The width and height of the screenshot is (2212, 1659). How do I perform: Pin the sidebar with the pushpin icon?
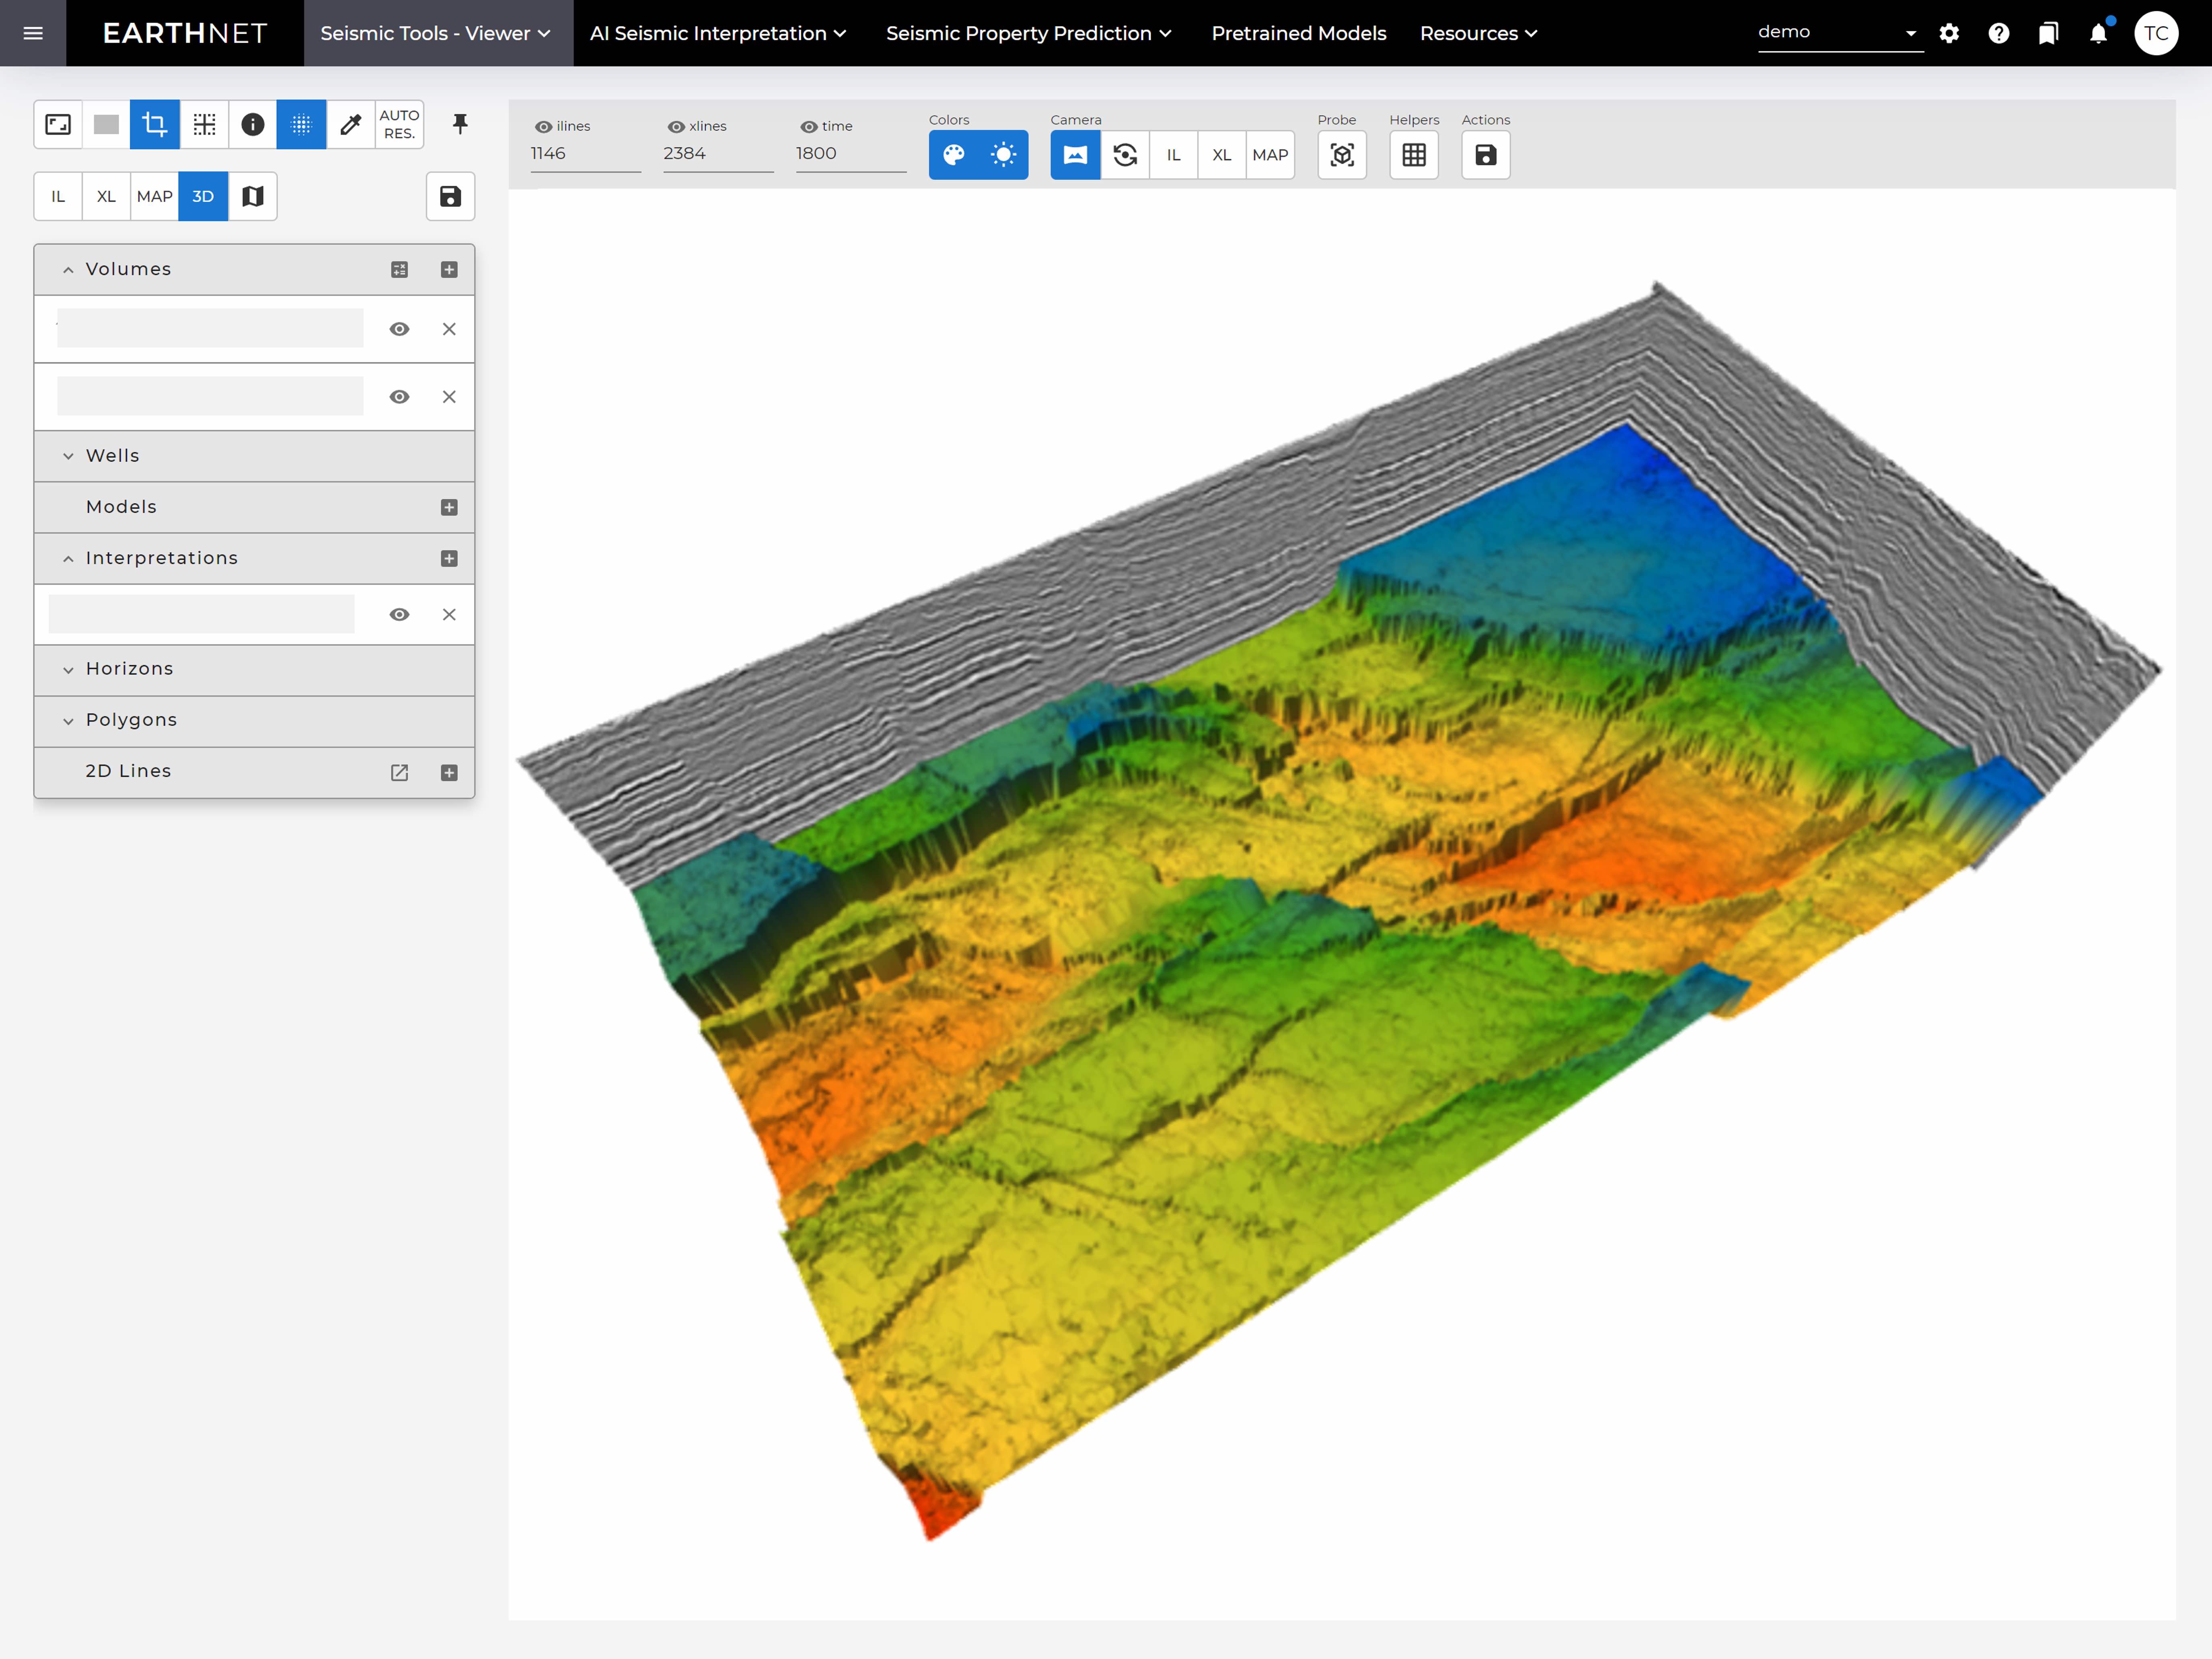[x=460, y=124]
